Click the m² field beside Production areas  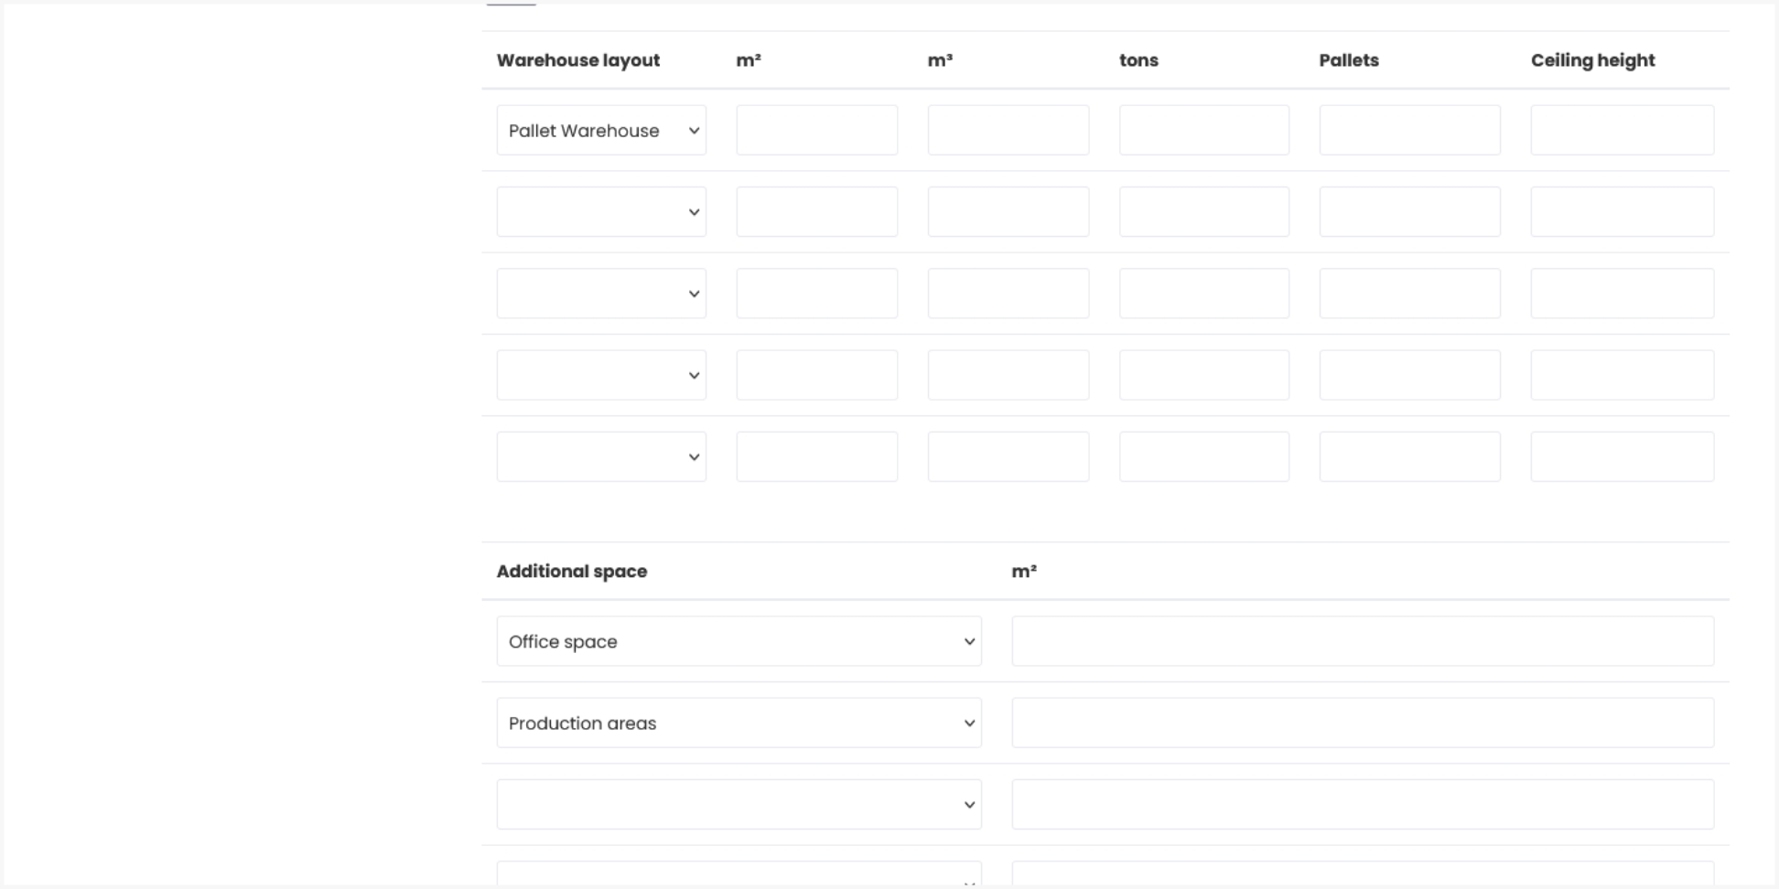pyautogui.click(x=1362, y=723)
